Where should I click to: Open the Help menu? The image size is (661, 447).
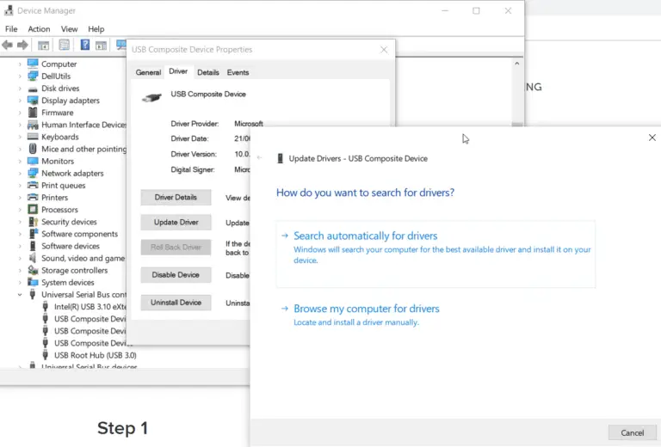point(96,29)
